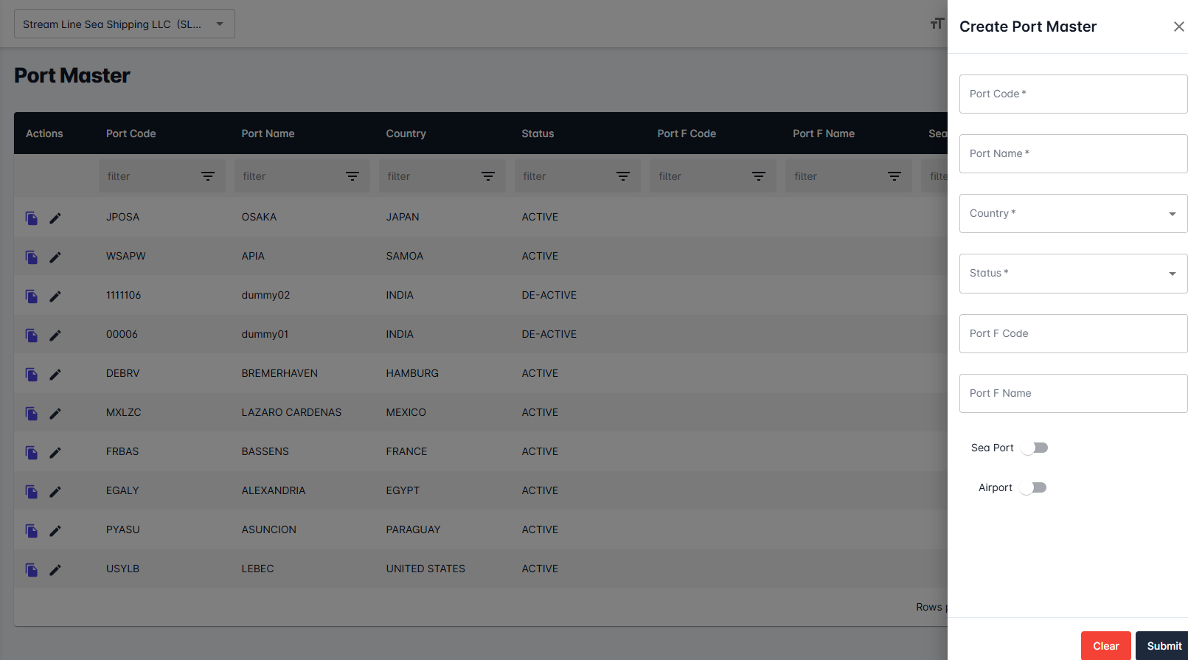Edit the EGALY port row
The height and width of the screenshot is (660, 1188).
(55, 491)
